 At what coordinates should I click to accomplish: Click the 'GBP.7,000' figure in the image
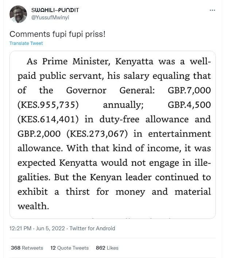click(189, 90)
